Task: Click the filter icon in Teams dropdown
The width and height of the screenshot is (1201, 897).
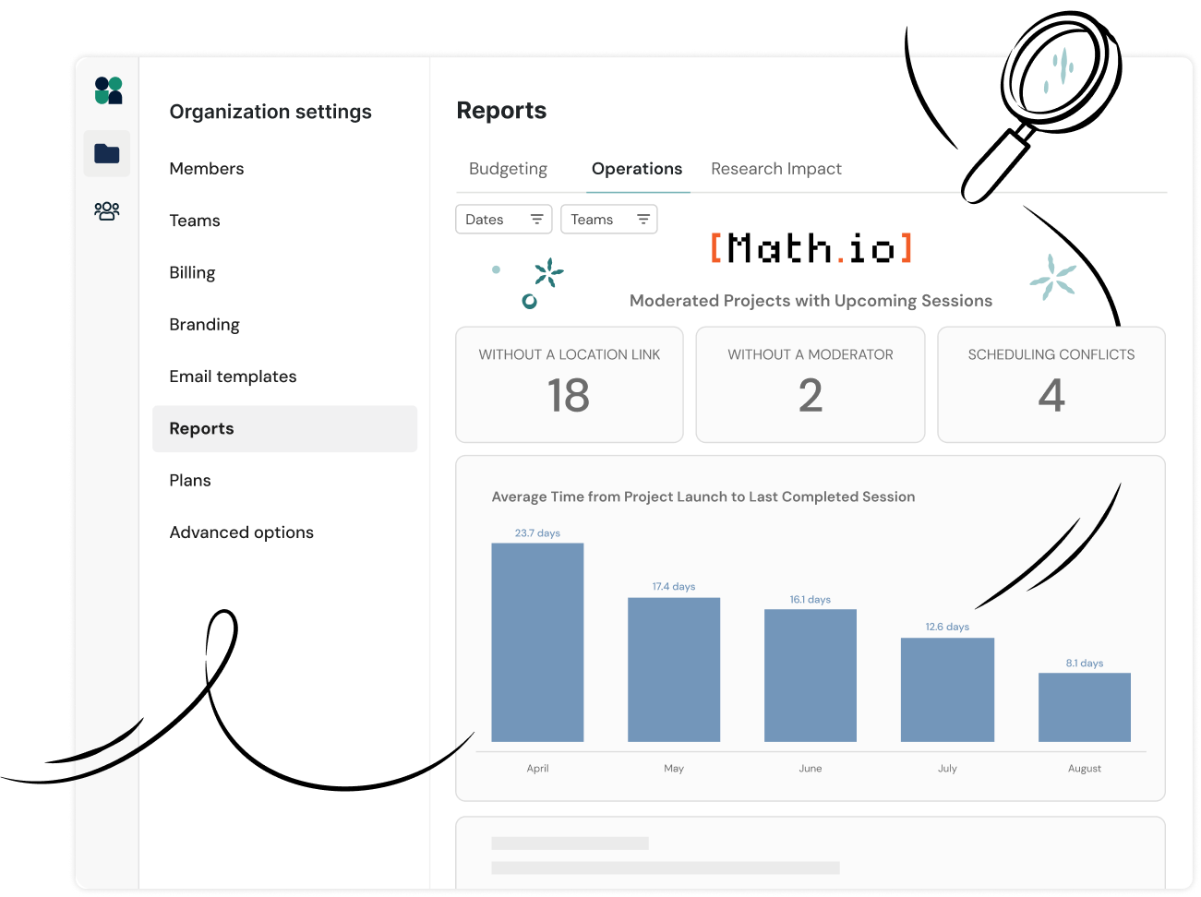Action: tap(643, 220)
